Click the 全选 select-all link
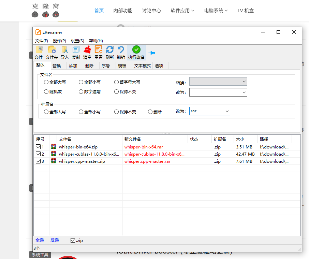This screenshot has width=309, height=259. click(39, 240)
